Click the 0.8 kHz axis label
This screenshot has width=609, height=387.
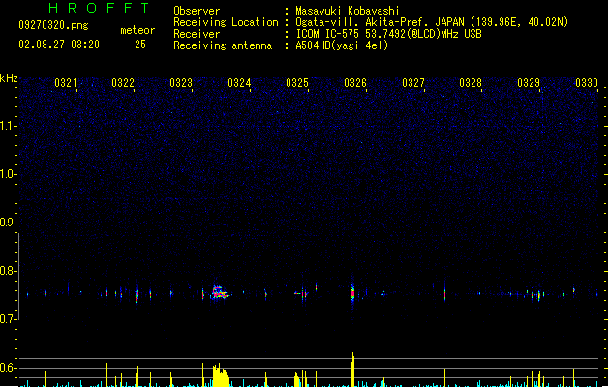[x=9, y=271]
